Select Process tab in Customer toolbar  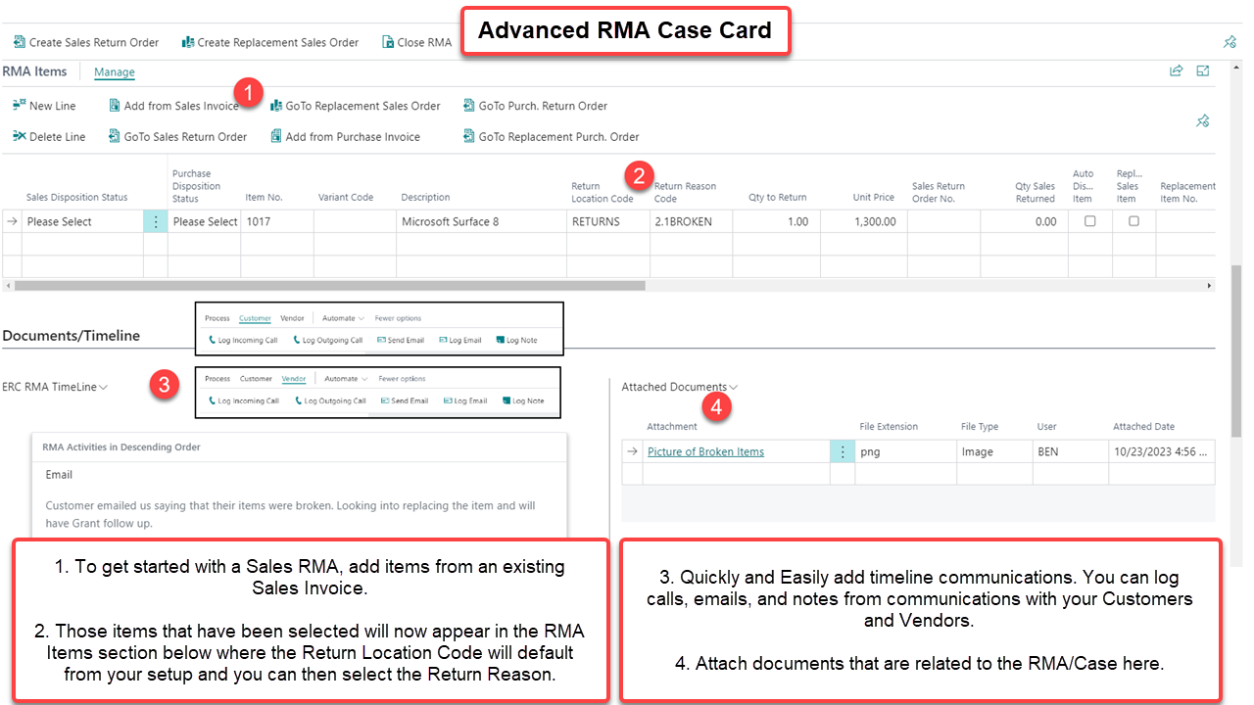[x=217, y=318]
